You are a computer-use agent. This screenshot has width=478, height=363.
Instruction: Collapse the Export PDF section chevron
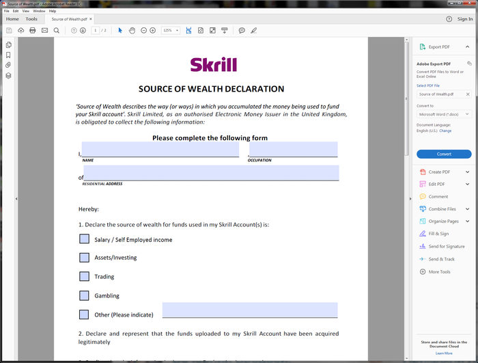tap(467, 46)
